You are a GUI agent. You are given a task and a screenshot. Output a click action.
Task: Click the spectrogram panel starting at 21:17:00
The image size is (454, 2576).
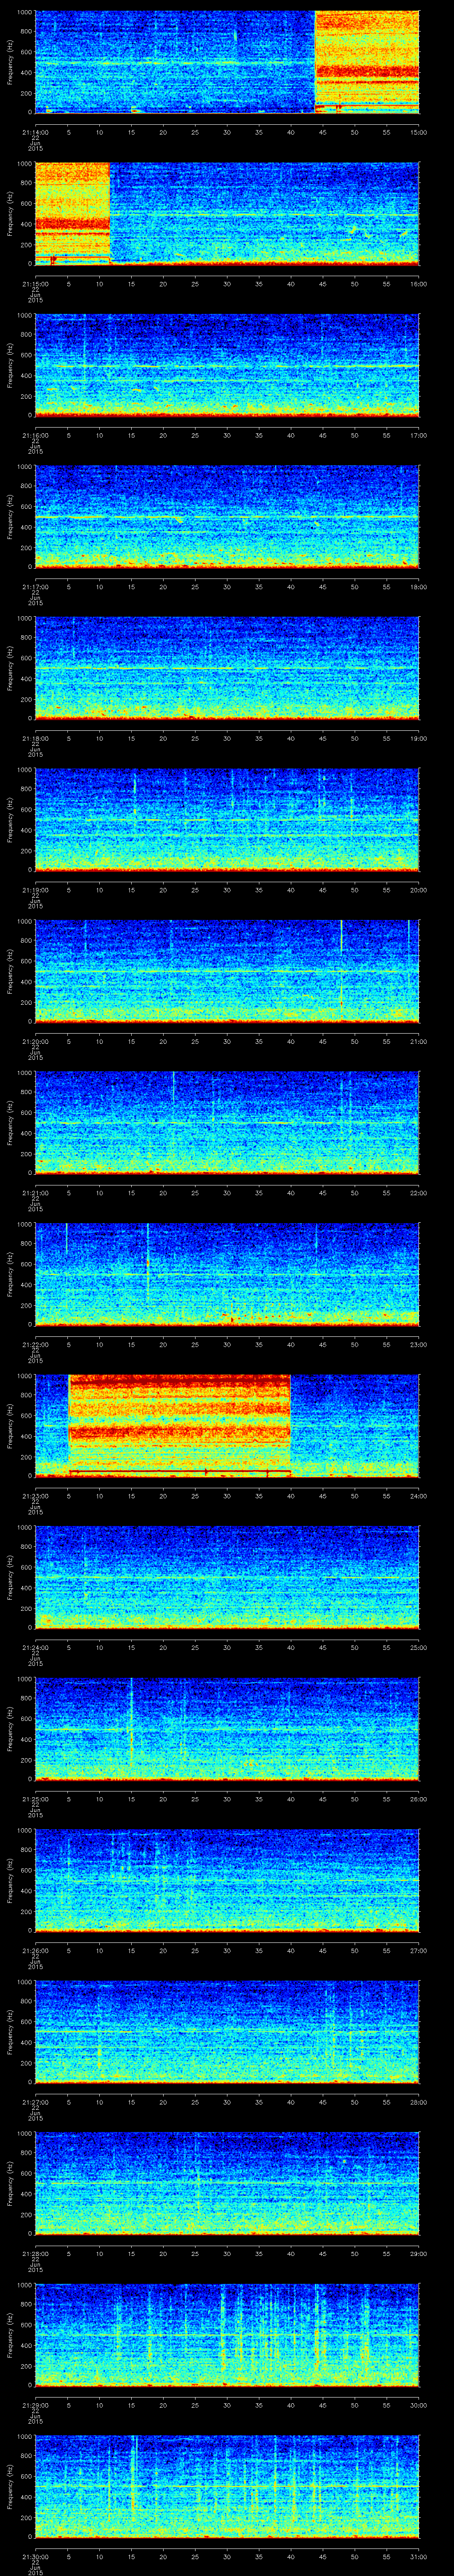coord(227,516)
